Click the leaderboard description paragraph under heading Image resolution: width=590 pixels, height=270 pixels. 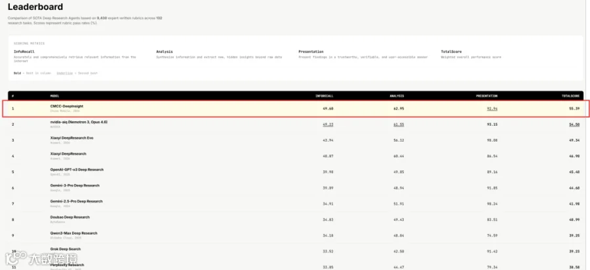[x=85, y=20]
